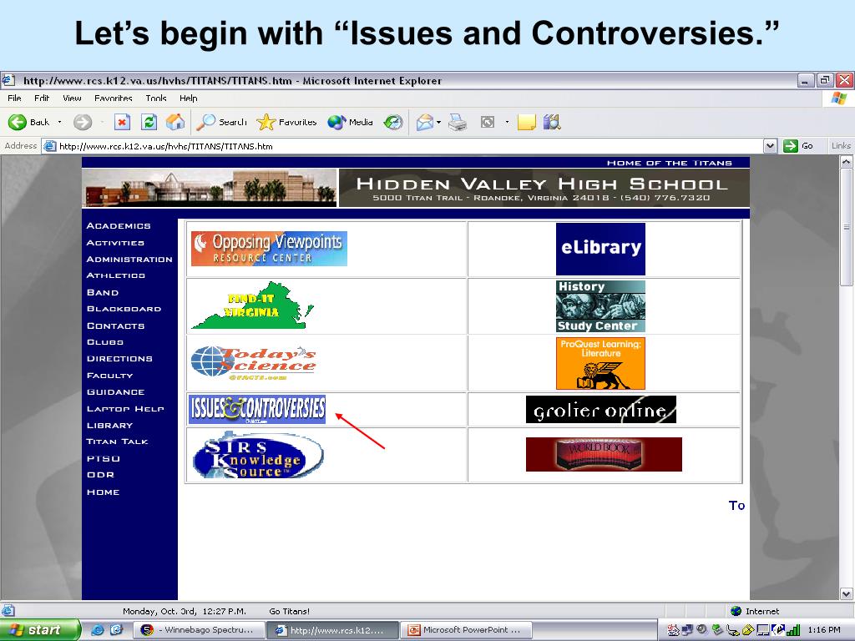
Task: Click scrollbar down arrow
Action: click(847, 593)
